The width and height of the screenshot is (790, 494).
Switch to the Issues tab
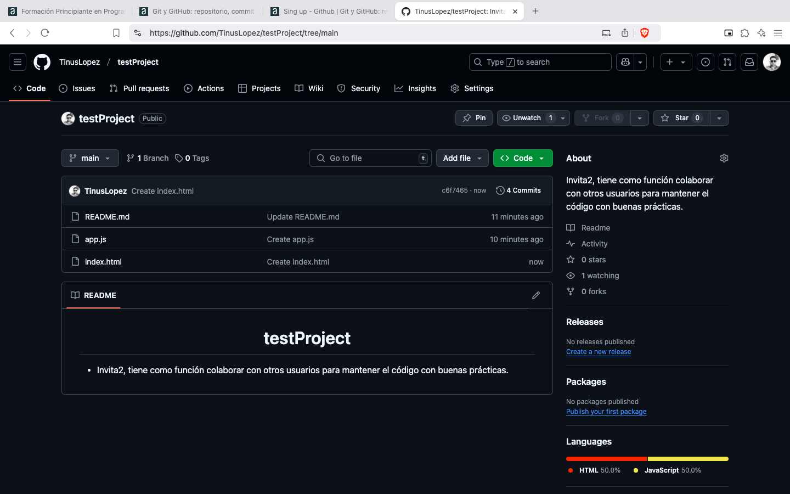pos(77,88)
